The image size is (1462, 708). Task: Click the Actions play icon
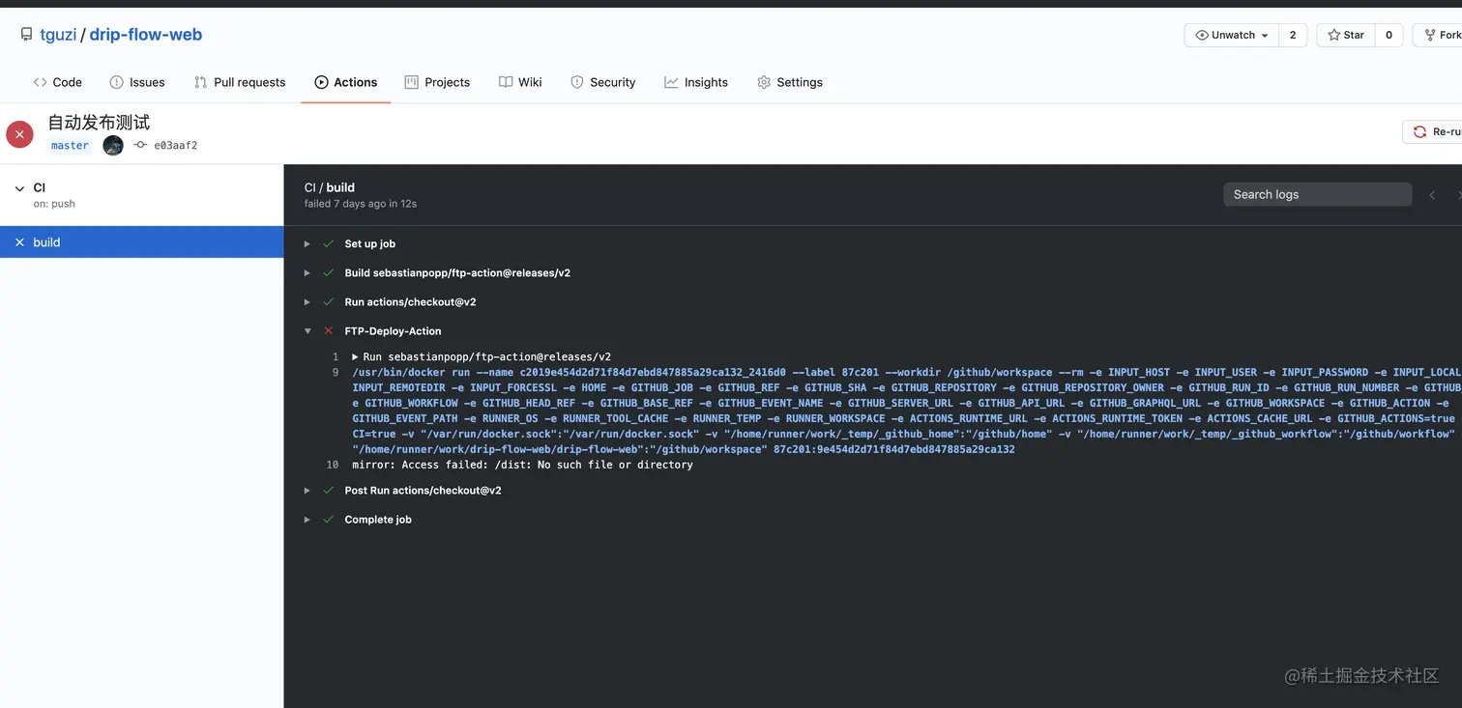[321, 82]
